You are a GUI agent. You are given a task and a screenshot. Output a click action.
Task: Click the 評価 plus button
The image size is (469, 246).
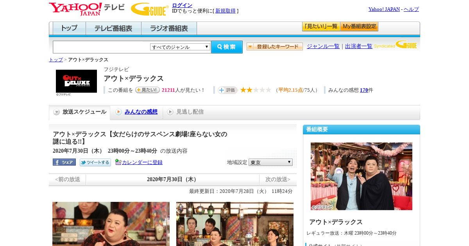point(228,90)
